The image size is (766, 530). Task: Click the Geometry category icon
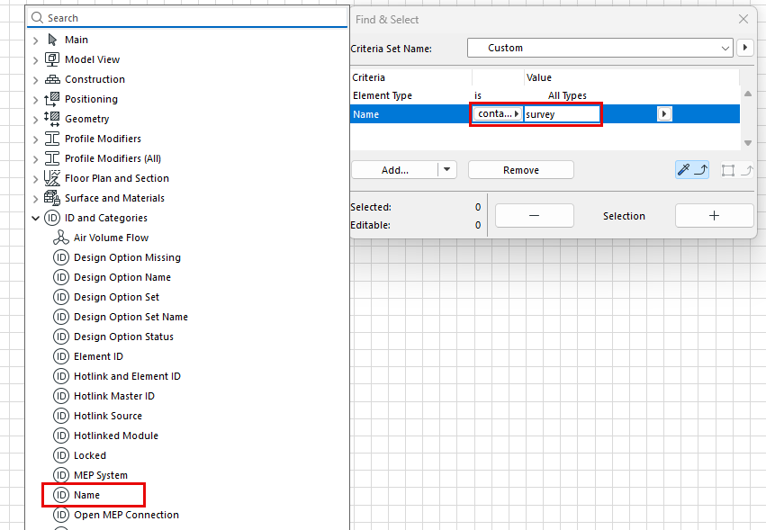click(x=52, y=119)
